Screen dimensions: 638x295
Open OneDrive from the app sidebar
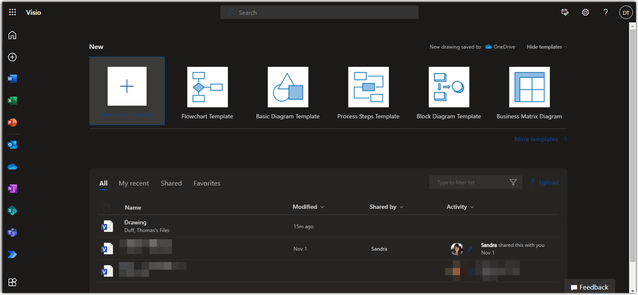pyautogui.click(x=12, y=166)
